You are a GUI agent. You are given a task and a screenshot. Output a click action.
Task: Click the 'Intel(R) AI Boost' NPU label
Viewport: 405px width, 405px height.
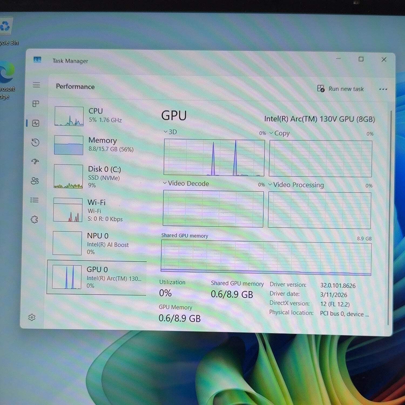tap(108, 245)
